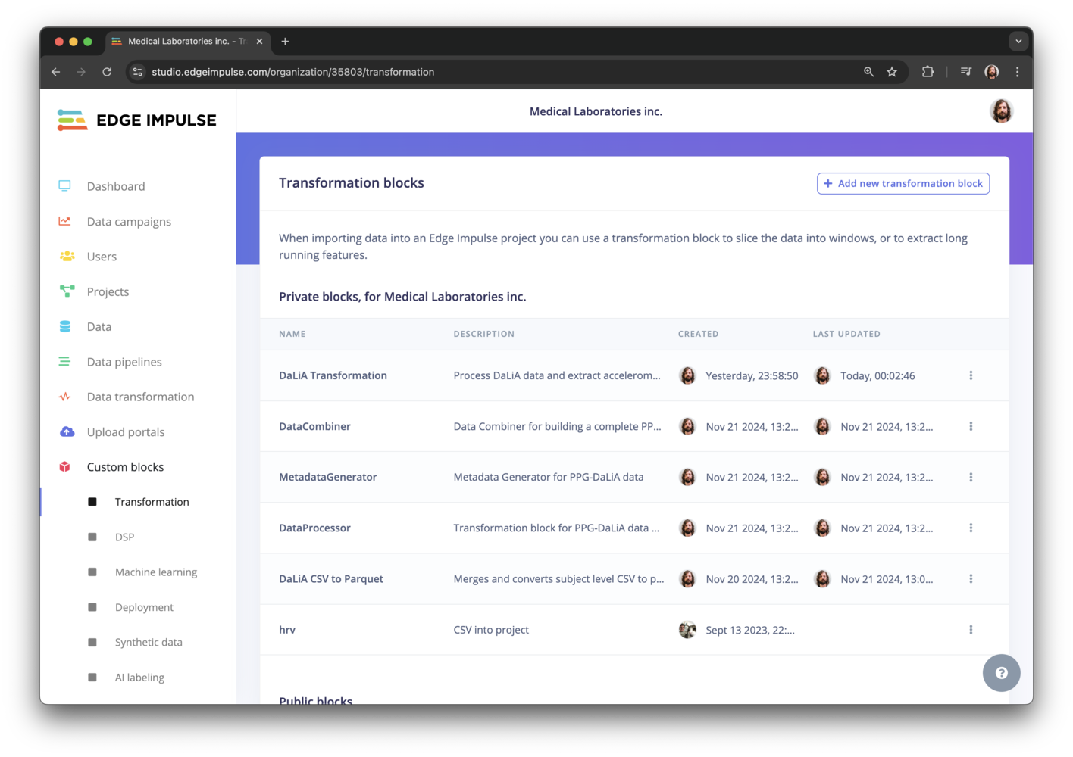Screen dimensions: 1073x757
Task: Open the DataCombiner block
Action: 314,426
